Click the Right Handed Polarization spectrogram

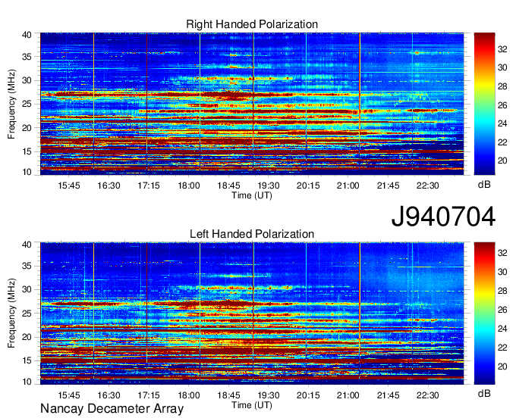point(252,104)
